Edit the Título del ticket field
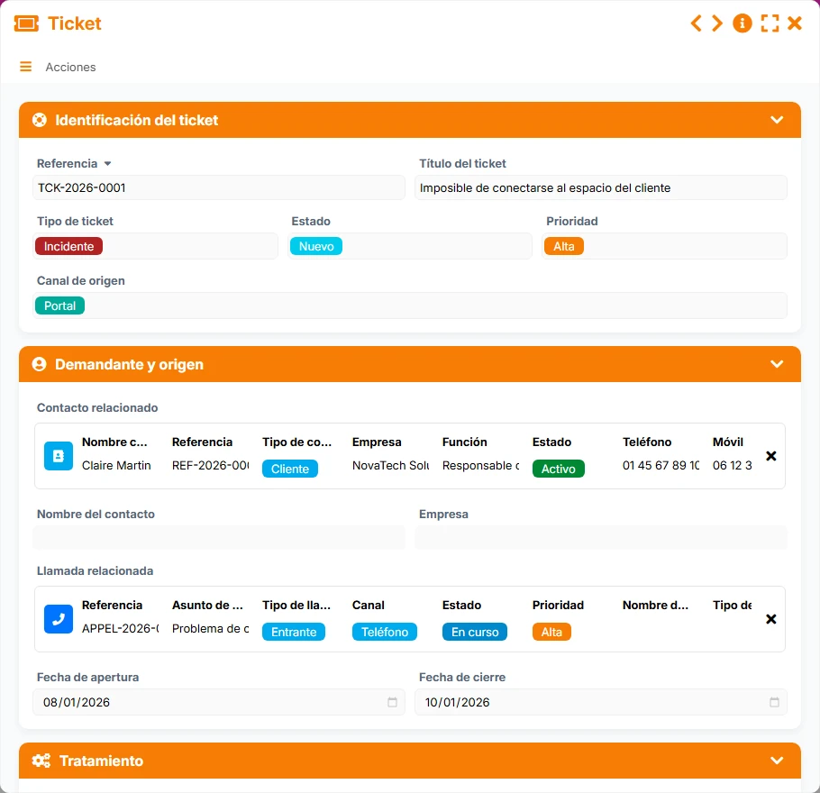This screenshot has width=820, height=793. 600,187
